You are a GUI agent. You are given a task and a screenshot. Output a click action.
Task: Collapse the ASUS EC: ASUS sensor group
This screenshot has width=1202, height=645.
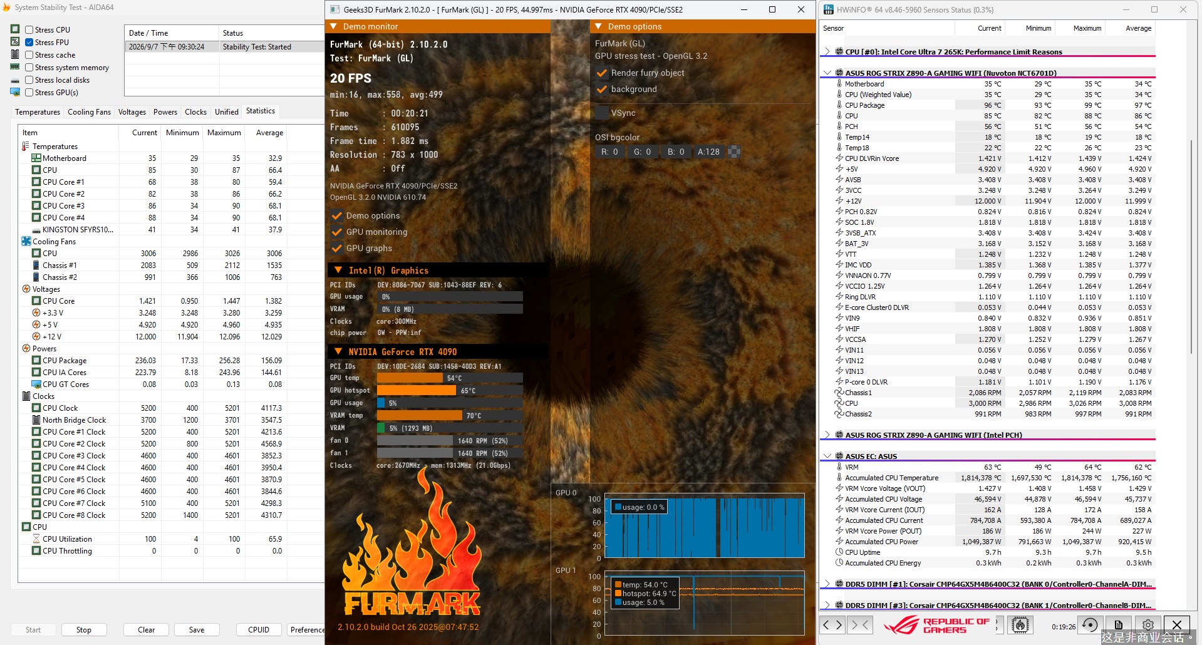(x=827, y=456)
